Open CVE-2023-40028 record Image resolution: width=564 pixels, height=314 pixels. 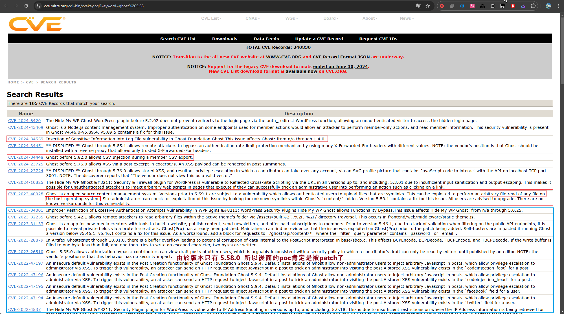pos(26,194)
